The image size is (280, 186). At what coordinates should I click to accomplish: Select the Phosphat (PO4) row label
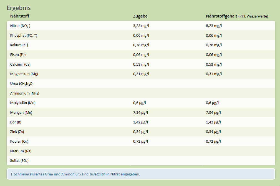coord(24,36)
